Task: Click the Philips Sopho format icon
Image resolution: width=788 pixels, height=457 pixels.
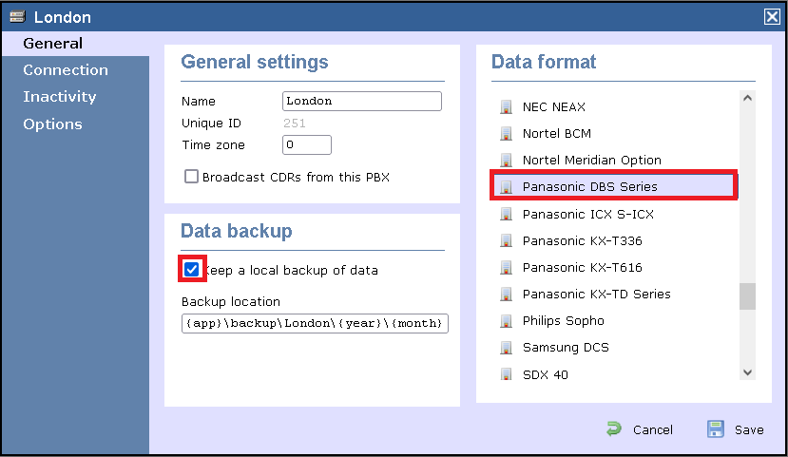Action: tap(507, 321)
